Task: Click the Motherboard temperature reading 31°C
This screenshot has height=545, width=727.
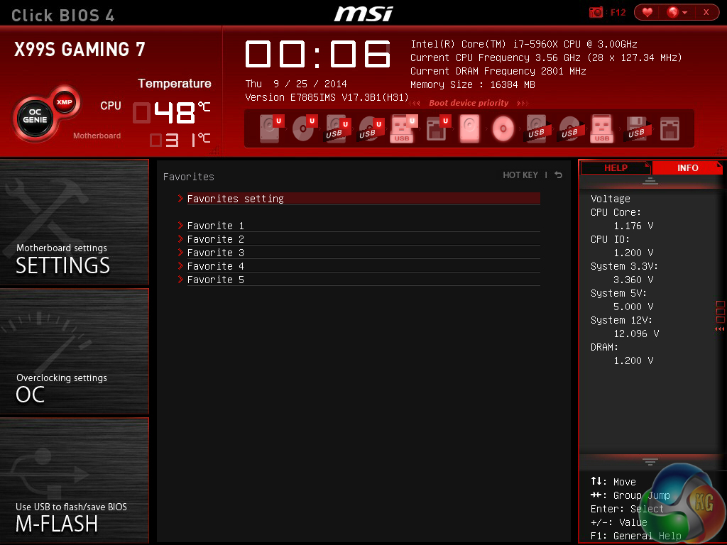Action: click(180, 140)
